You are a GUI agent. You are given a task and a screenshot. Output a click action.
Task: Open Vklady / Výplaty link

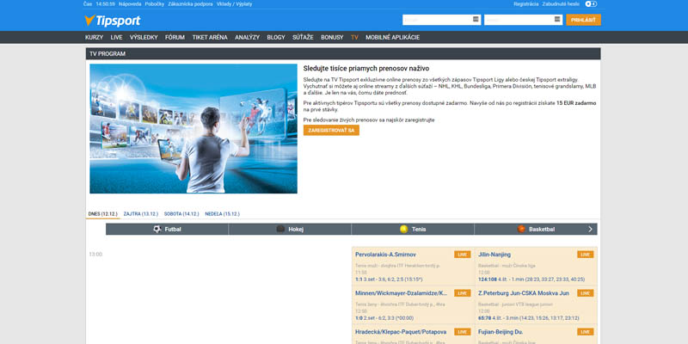[x=234, y=4]
